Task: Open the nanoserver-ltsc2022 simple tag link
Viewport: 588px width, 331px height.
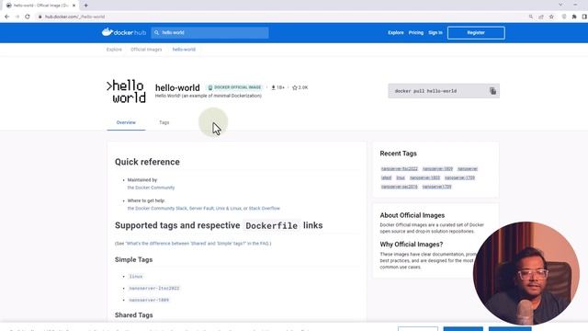Action: 154,288
